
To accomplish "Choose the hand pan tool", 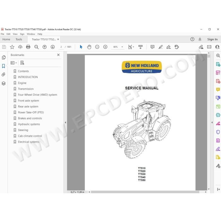I will click(x=89, y=47).
